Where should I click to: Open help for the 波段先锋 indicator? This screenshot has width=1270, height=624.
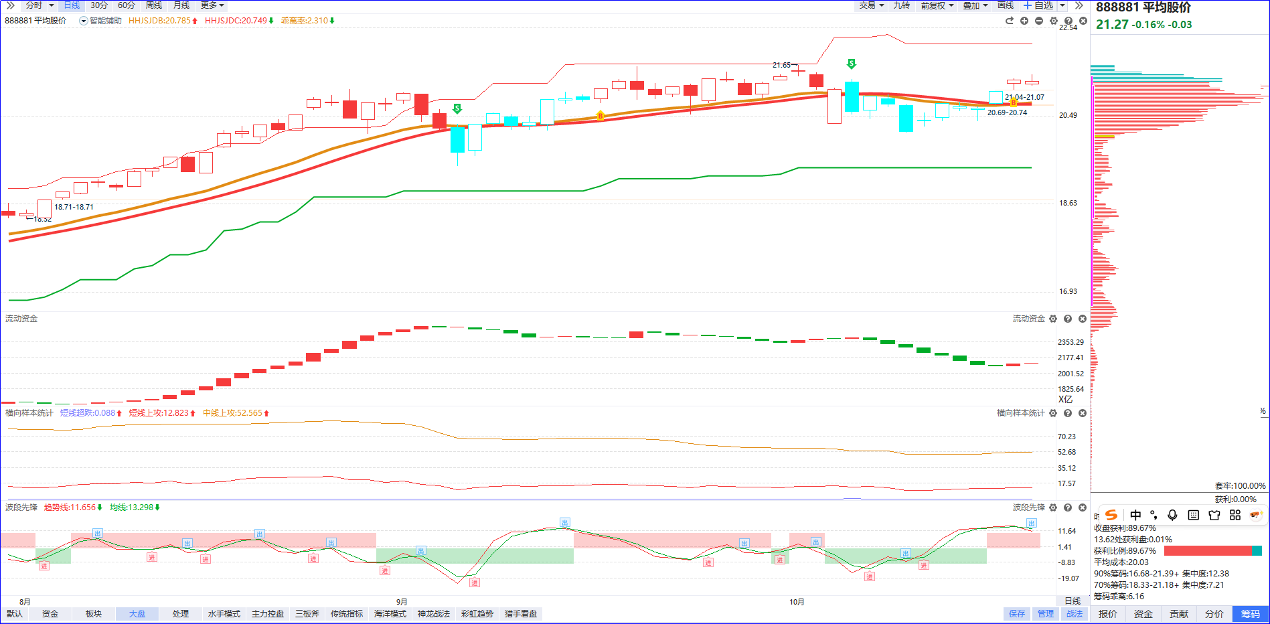coord(1068,508)
